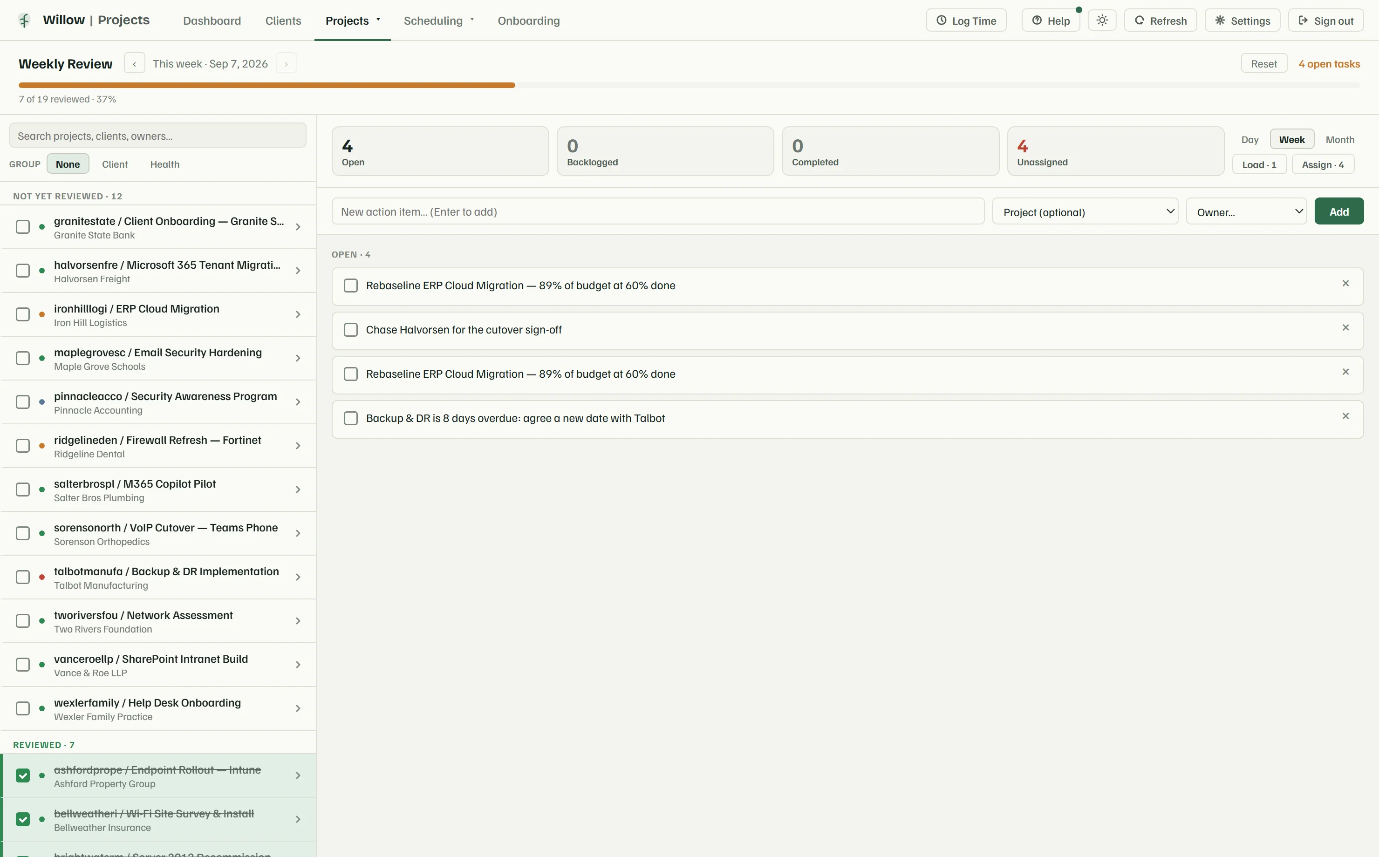This screenshot has height=857, width=1379.
Task: Open the Dashboard tab
Action: (x=212, y=20)
